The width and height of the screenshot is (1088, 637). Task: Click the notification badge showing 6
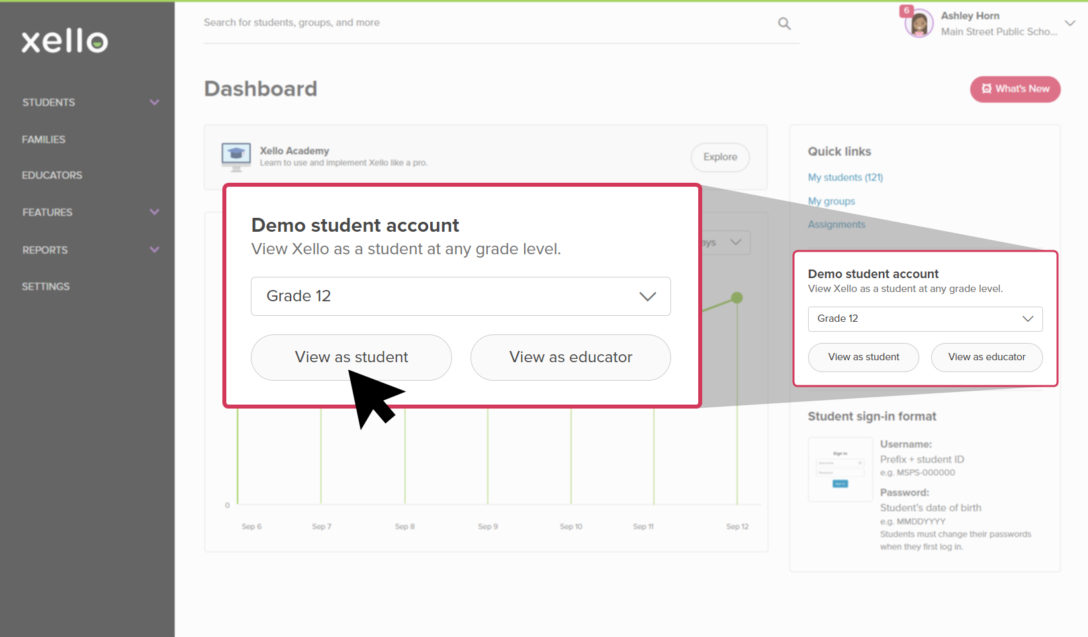(x=907, y=11)
